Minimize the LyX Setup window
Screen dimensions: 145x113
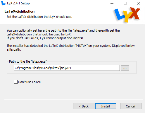[x=112, y=3]
